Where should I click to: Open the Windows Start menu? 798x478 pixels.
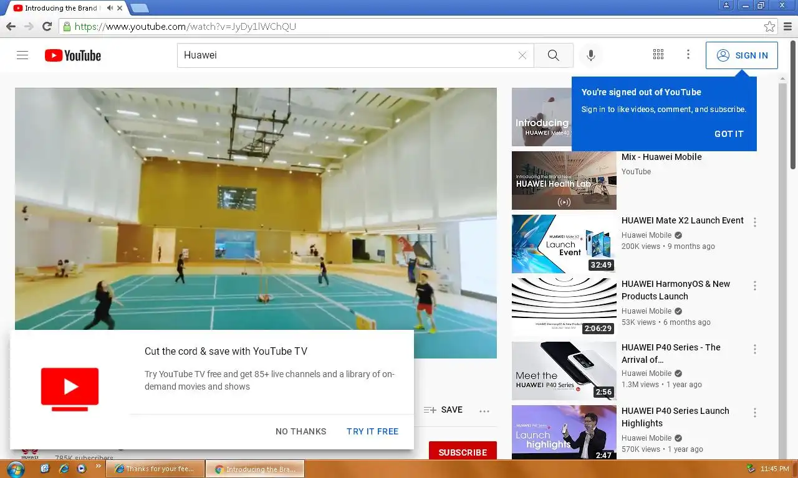(x=16, y=469)
